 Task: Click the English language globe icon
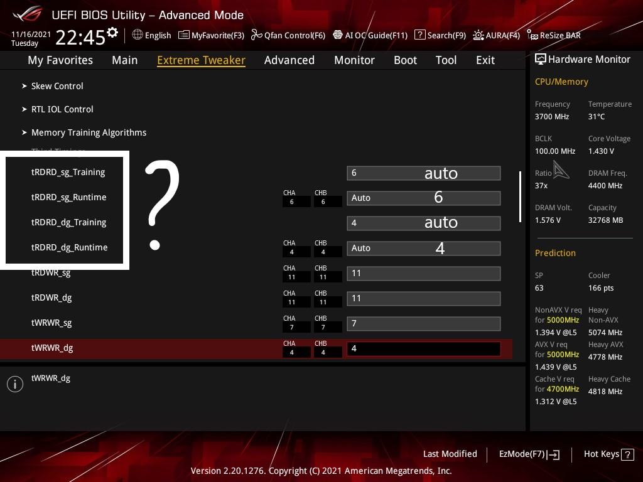pyautogui.click(x=138, y=35)
